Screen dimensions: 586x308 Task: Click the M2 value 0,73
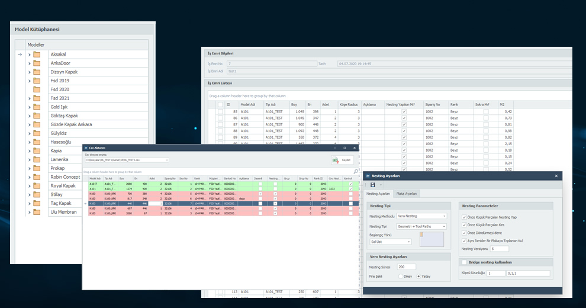coord(508,118)
